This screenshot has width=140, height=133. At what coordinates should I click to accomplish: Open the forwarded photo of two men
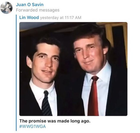coord(73,69)
